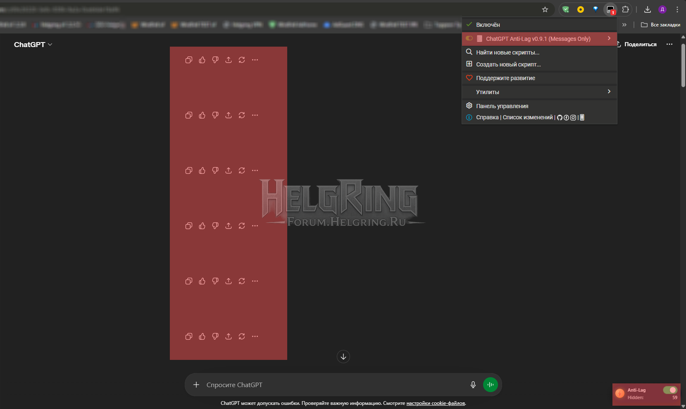Click the phone icon in Tampermonkey popup
This screenshot has height=409, width=686.
[582, 118]
